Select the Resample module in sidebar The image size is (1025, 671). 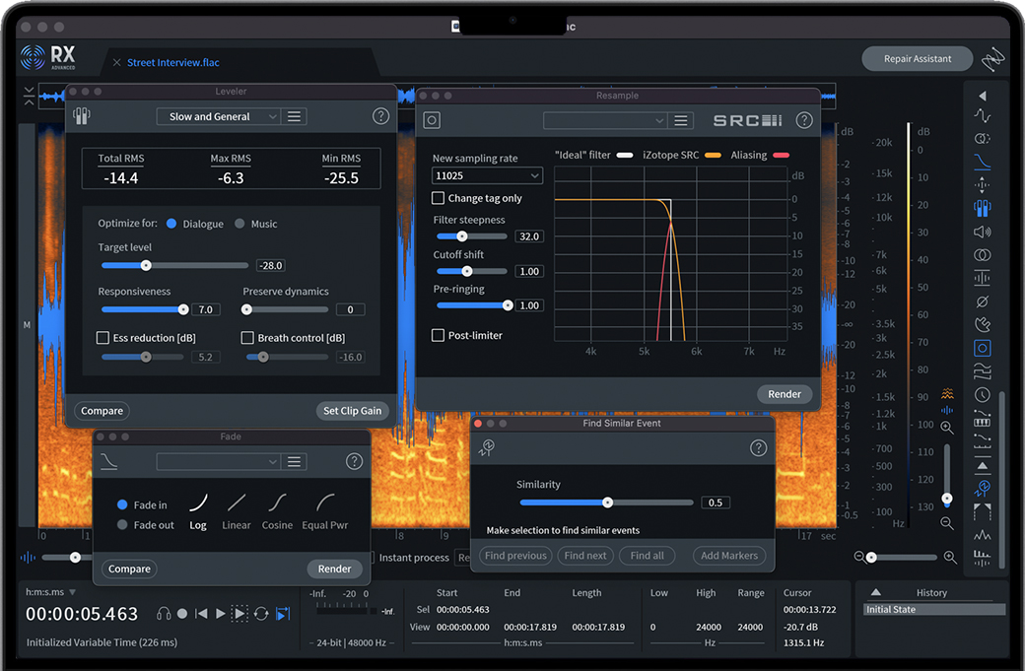click(x=982, y=348)
